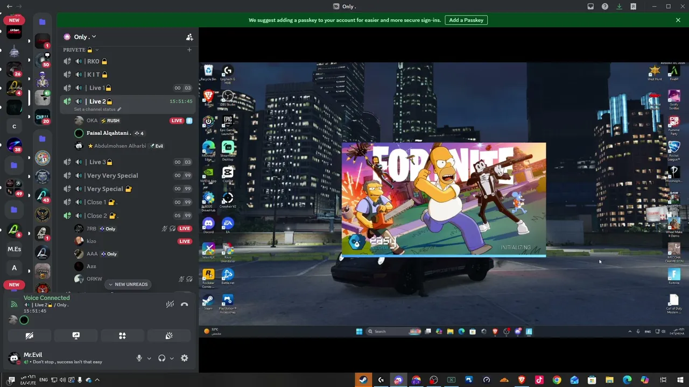Open Logitech G HUB from the taskbar

pyautogui.click(x=381, y=380)
